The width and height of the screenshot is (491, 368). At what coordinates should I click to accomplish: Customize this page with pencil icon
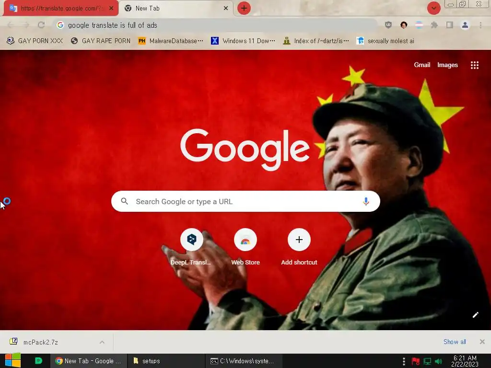[475, 315]
